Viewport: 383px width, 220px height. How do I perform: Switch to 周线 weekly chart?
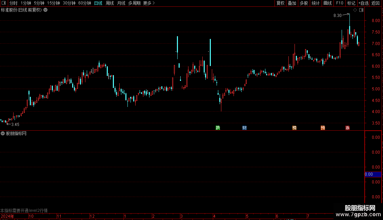click(x=110, y=3)
